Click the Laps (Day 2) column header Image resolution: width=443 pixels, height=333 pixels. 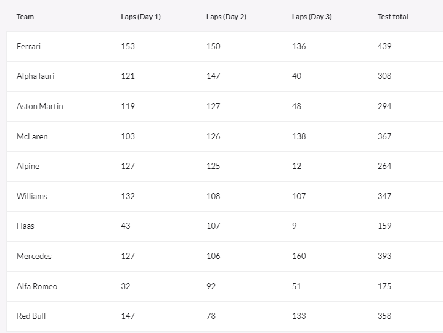pyautogui.click(x=226, y=17)
